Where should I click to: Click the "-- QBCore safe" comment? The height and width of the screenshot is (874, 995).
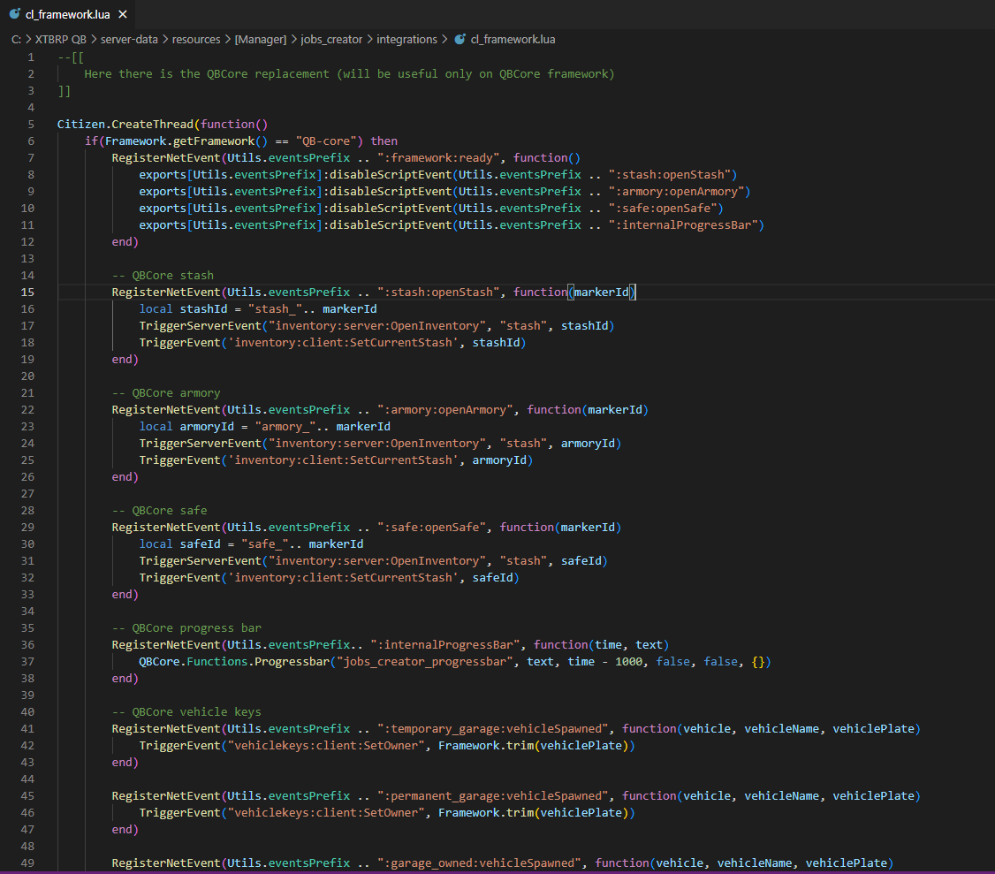point(159,510)
